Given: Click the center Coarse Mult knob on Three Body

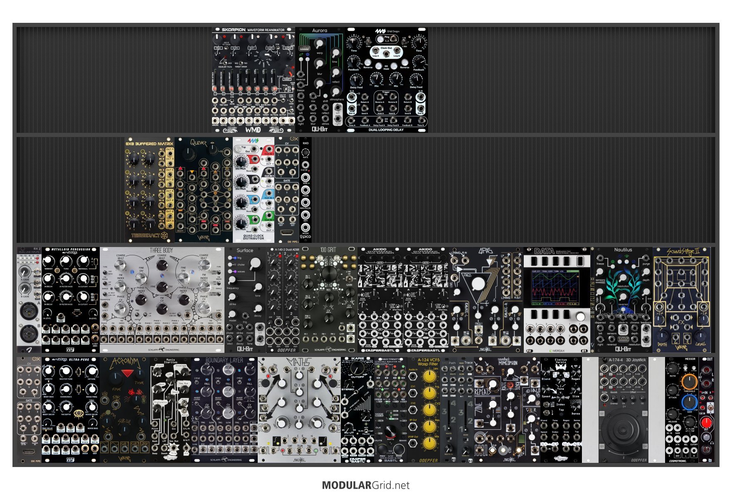Looking at the screenshot, I should pos(162,264).
